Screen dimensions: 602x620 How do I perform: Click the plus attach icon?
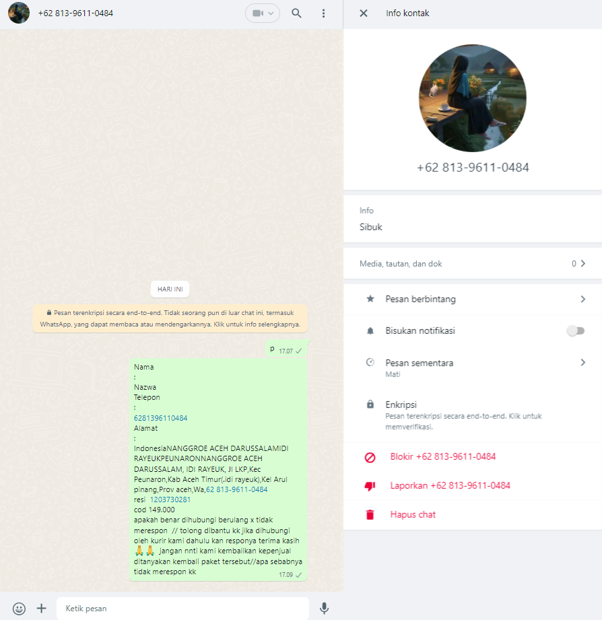[42, 608]
